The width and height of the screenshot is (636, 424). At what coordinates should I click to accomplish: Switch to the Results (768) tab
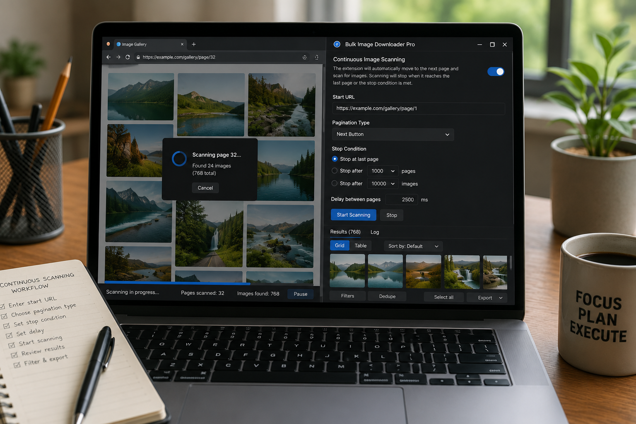point(345,232)
